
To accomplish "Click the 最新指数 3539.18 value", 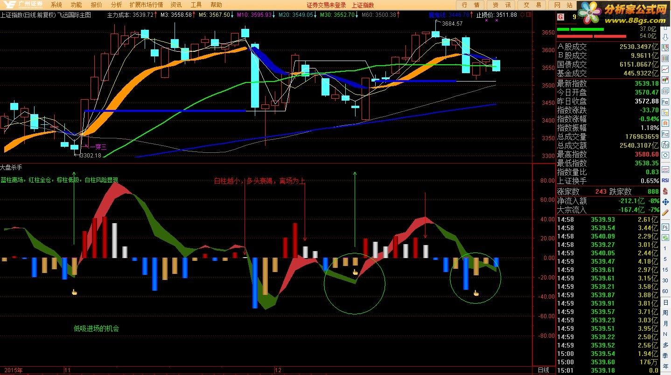I will click(647, 84).
